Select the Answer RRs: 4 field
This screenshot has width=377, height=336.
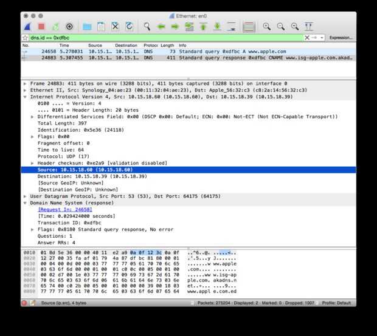[57, 243]
